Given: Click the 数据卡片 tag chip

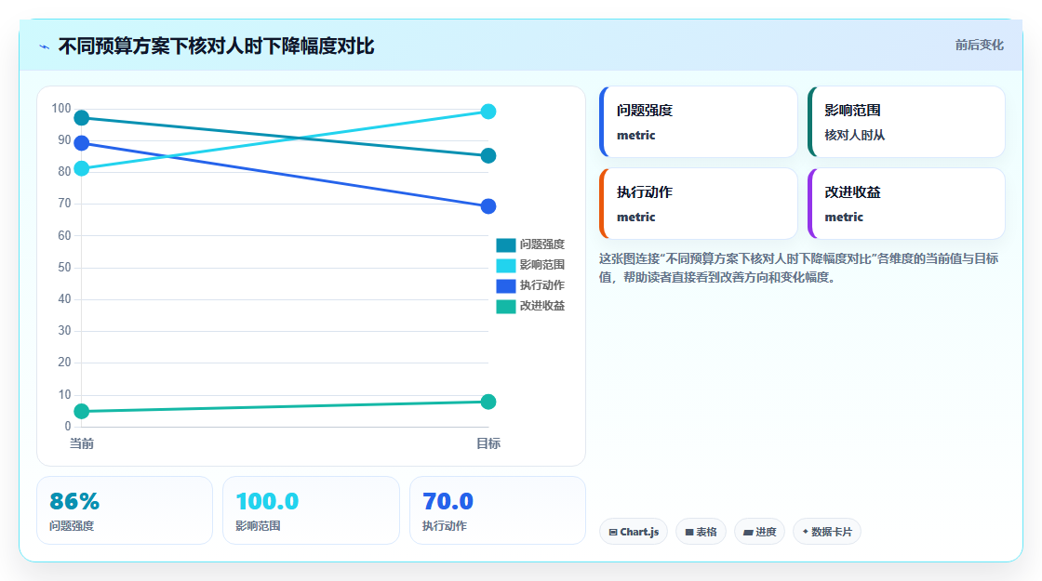Looking at the screenshot, I should [827, 532].
